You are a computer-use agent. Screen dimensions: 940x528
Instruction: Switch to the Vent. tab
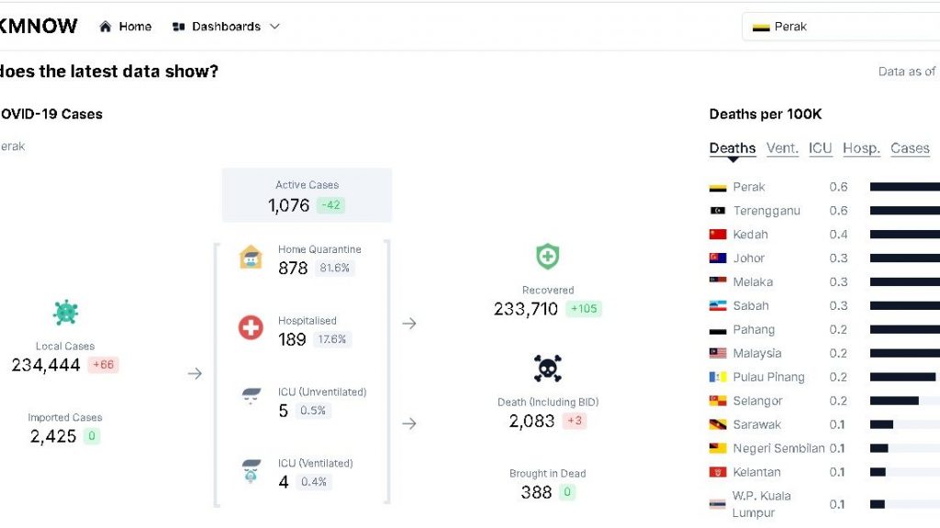point(782,148)
